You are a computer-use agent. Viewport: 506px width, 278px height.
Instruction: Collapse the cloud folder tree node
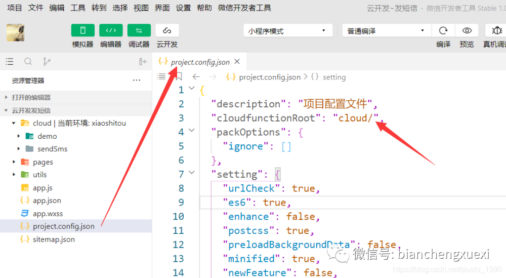click(x=14, y=123)
